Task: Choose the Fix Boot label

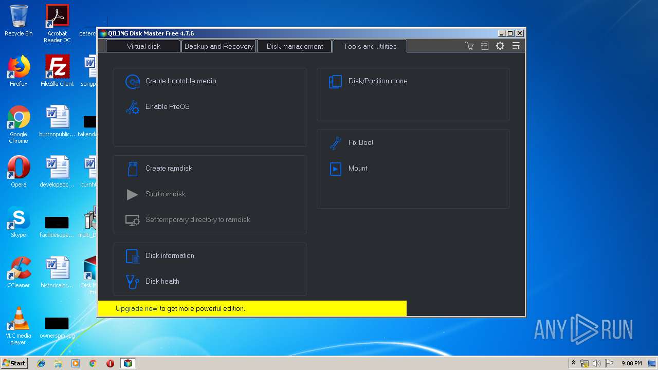Action: click(x=361, y=143)
